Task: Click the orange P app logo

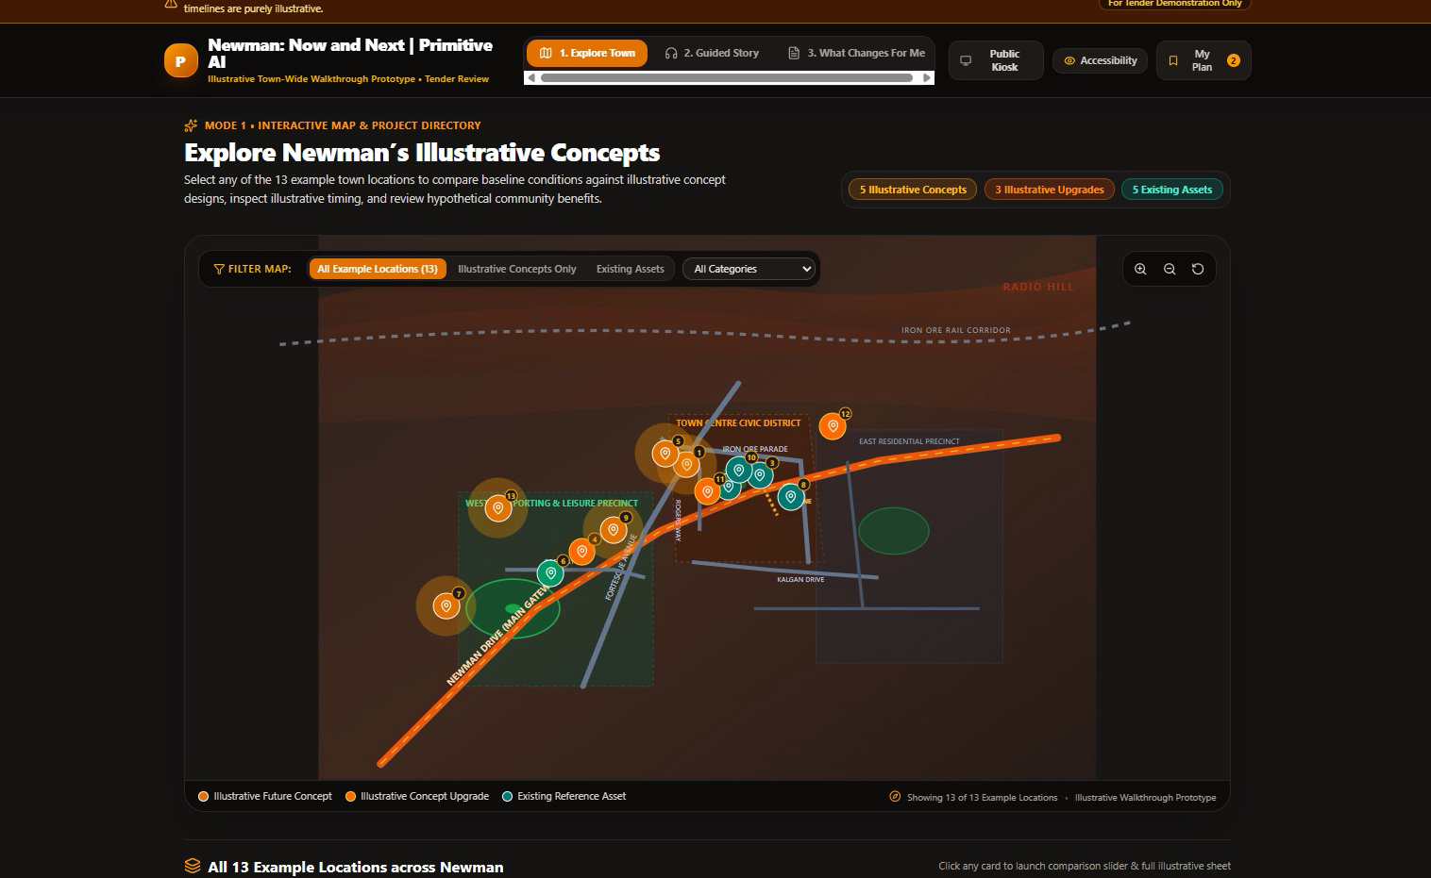Action: click(x=180, y=60)
